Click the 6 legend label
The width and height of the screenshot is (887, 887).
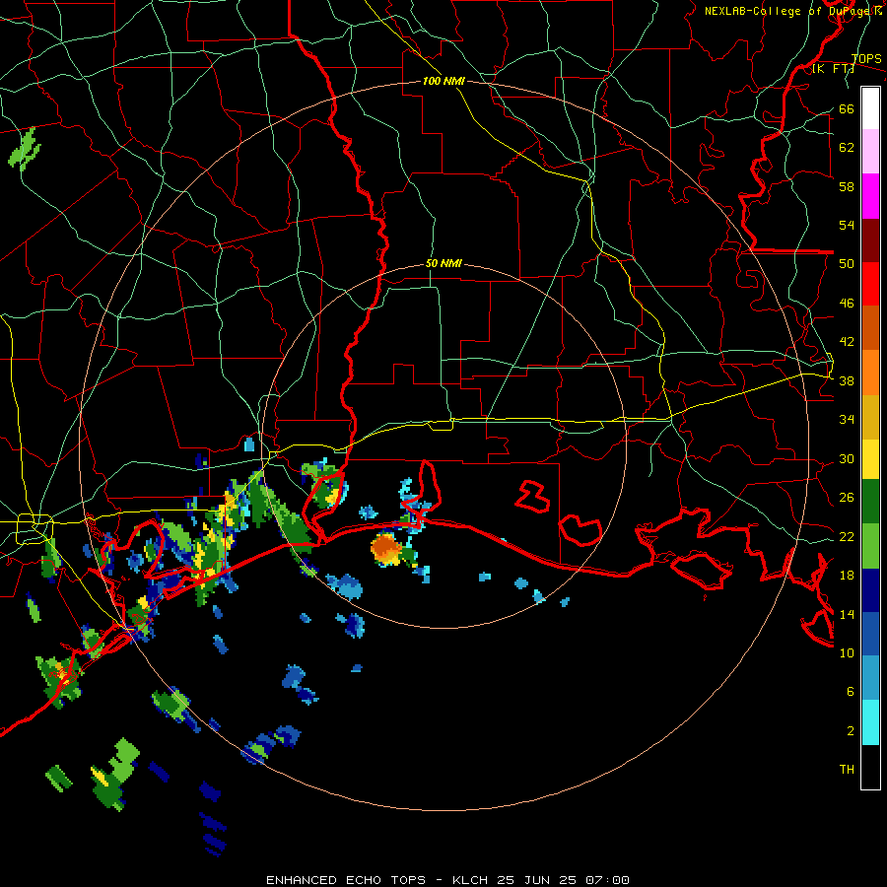coord(851,692)
